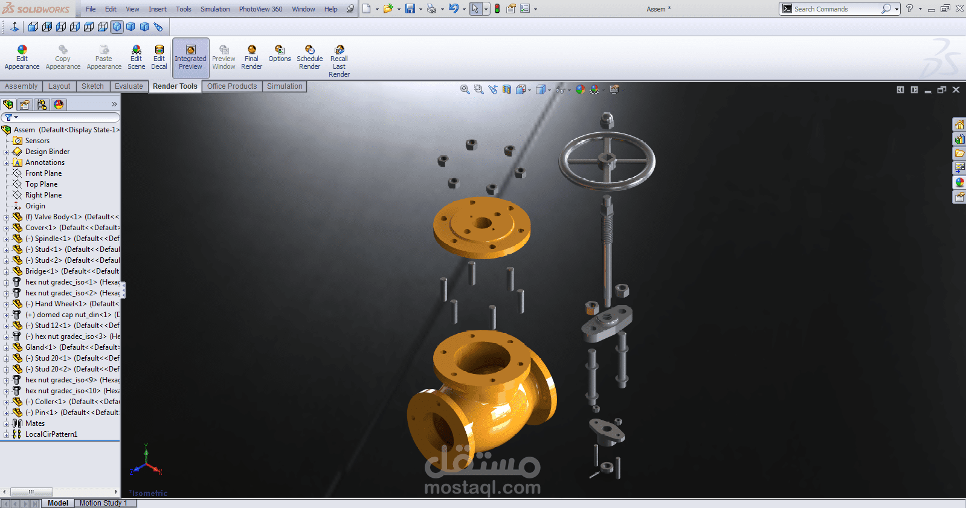This screenshot has width=966, height=508.
Task: Switch to the Evaluate tab
Action: (129, 86)
